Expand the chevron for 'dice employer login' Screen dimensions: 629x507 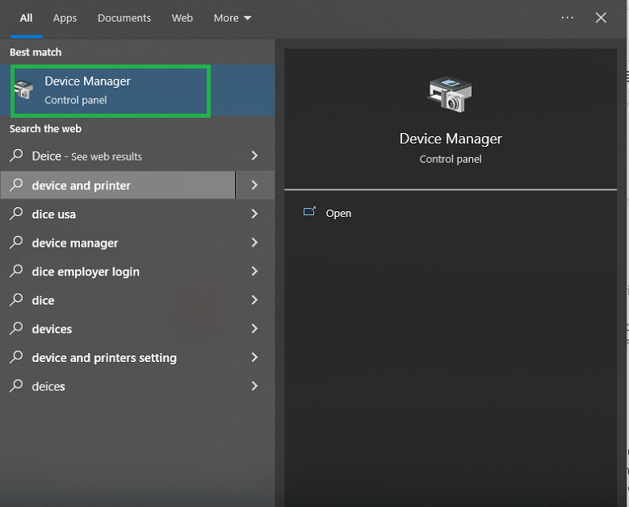(x=254, y=272)
